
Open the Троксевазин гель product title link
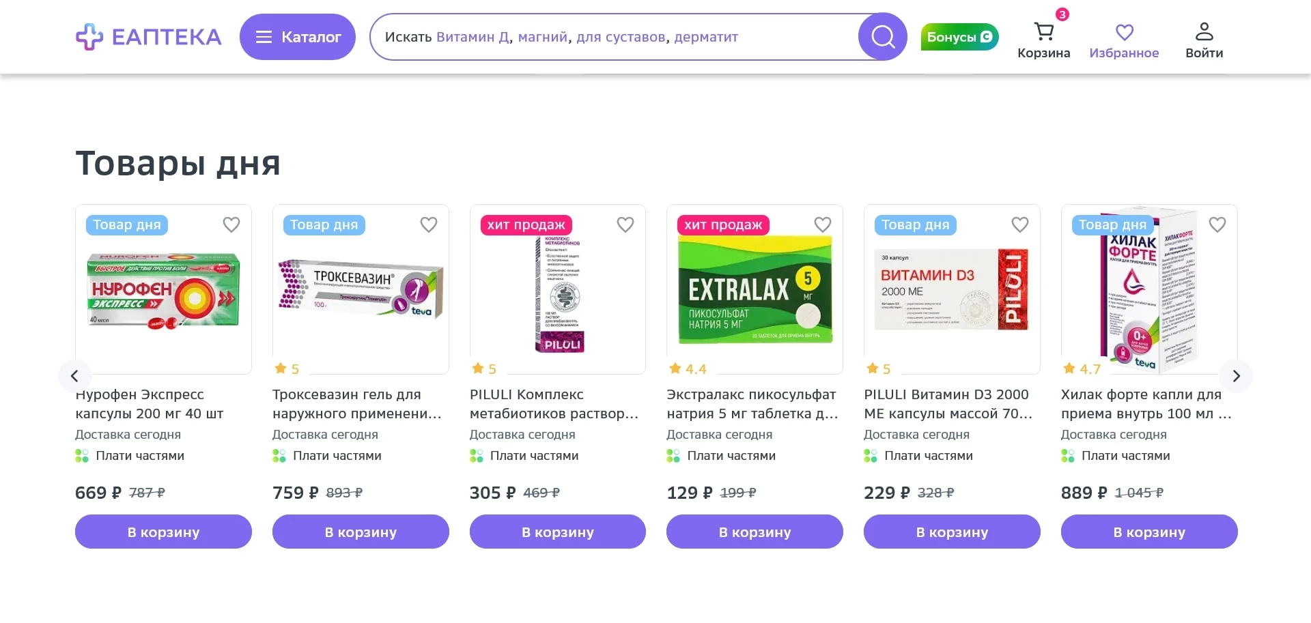tap(356, 404)
